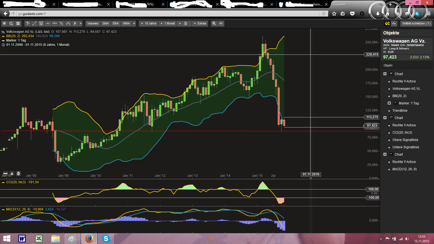The image size is (434, 244).
Task: Click the Marker: 1 Tag legend label
Action: (x=16, y=40)
